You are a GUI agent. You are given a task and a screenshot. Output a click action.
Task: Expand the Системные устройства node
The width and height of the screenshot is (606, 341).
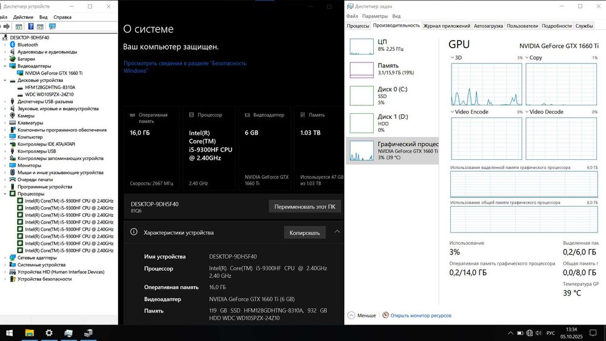pos(5,265)
